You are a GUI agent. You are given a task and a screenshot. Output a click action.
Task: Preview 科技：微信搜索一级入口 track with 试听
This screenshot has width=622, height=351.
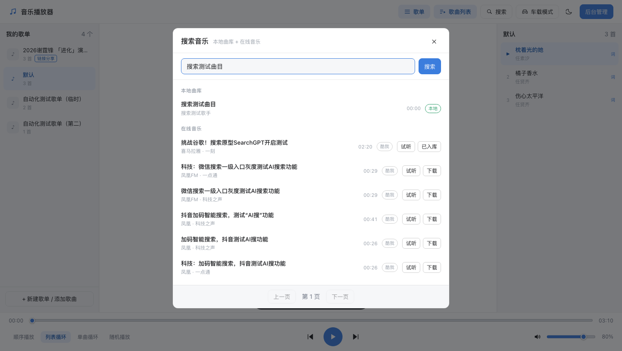411,171
